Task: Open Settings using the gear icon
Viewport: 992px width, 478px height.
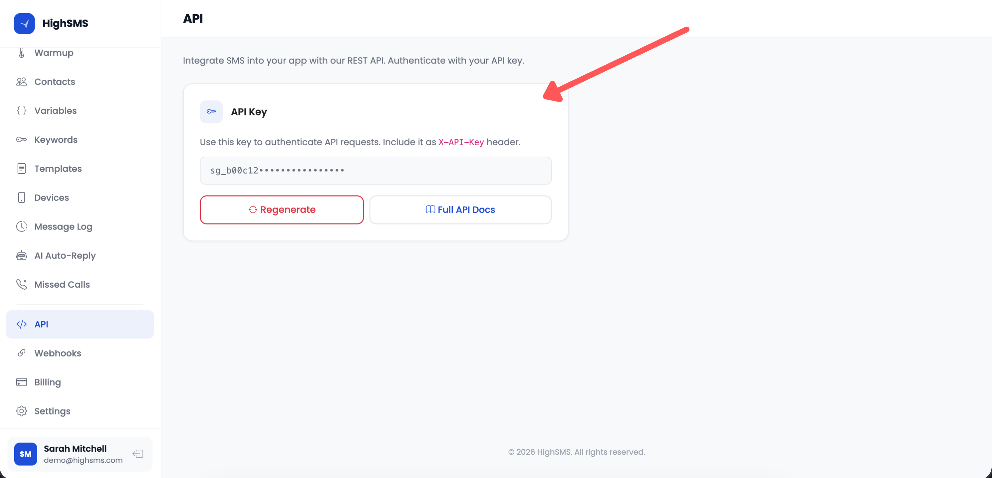Action: point(21,411)
